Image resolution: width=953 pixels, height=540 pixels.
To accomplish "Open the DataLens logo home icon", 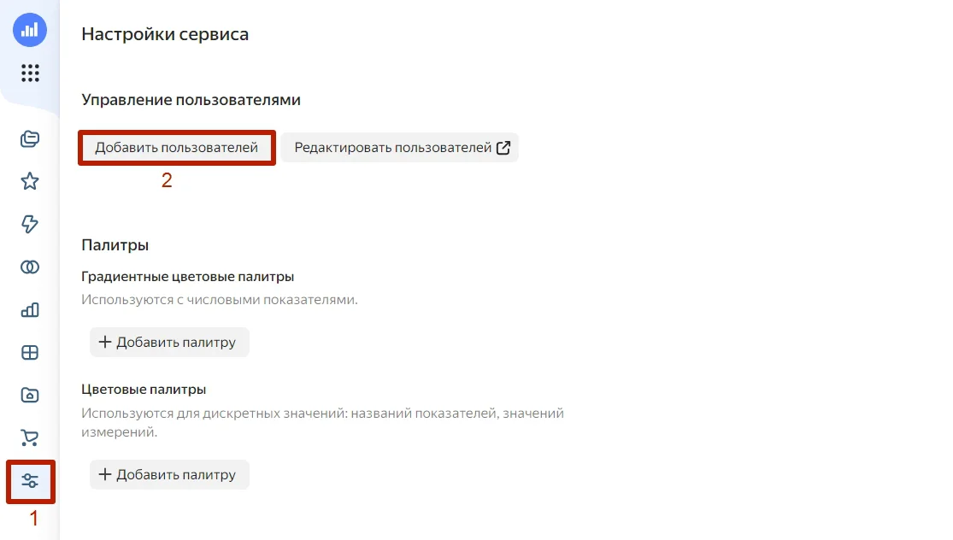I will (x=30, y=30).
